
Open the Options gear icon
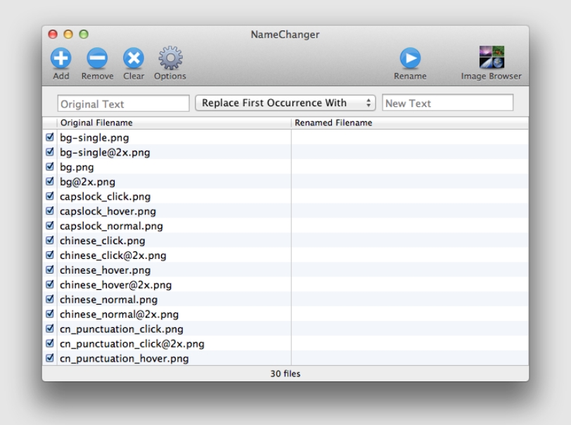170,58
